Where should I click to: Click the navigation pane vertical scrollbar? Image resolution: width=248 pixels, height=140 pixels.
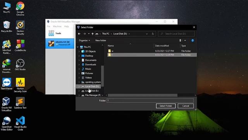[102, 76]
